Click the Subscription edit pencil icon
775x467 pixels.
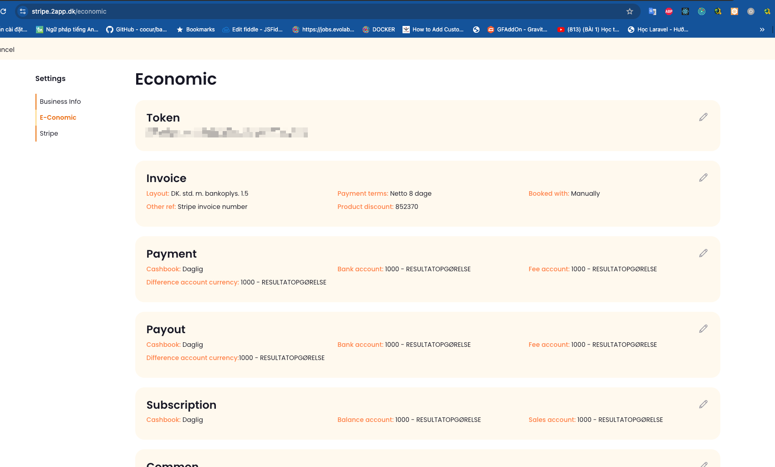tap(703, 404)
